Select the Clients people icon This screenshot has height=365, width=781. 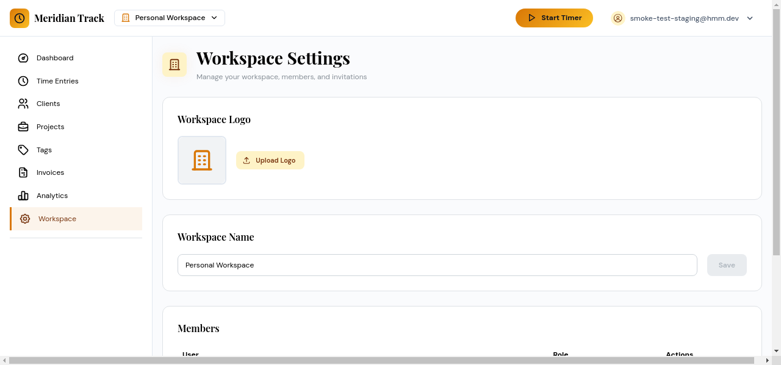23,104
